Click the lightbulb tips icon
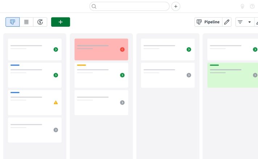This screenshot has height=159, width=258. tap(242, 7)
